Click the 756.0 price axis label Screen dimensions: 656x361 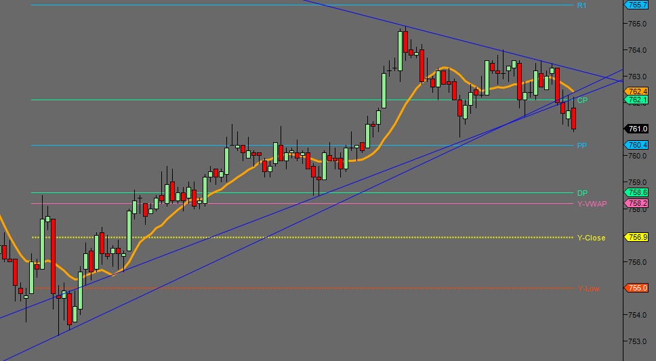[637, 262]
